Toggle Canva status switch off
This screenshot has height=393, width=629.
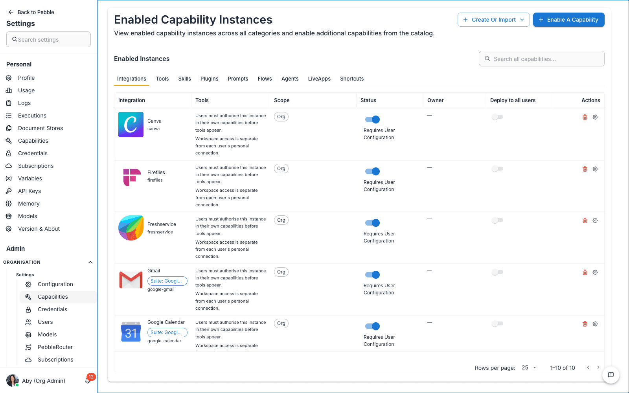(x=372, y=119)
